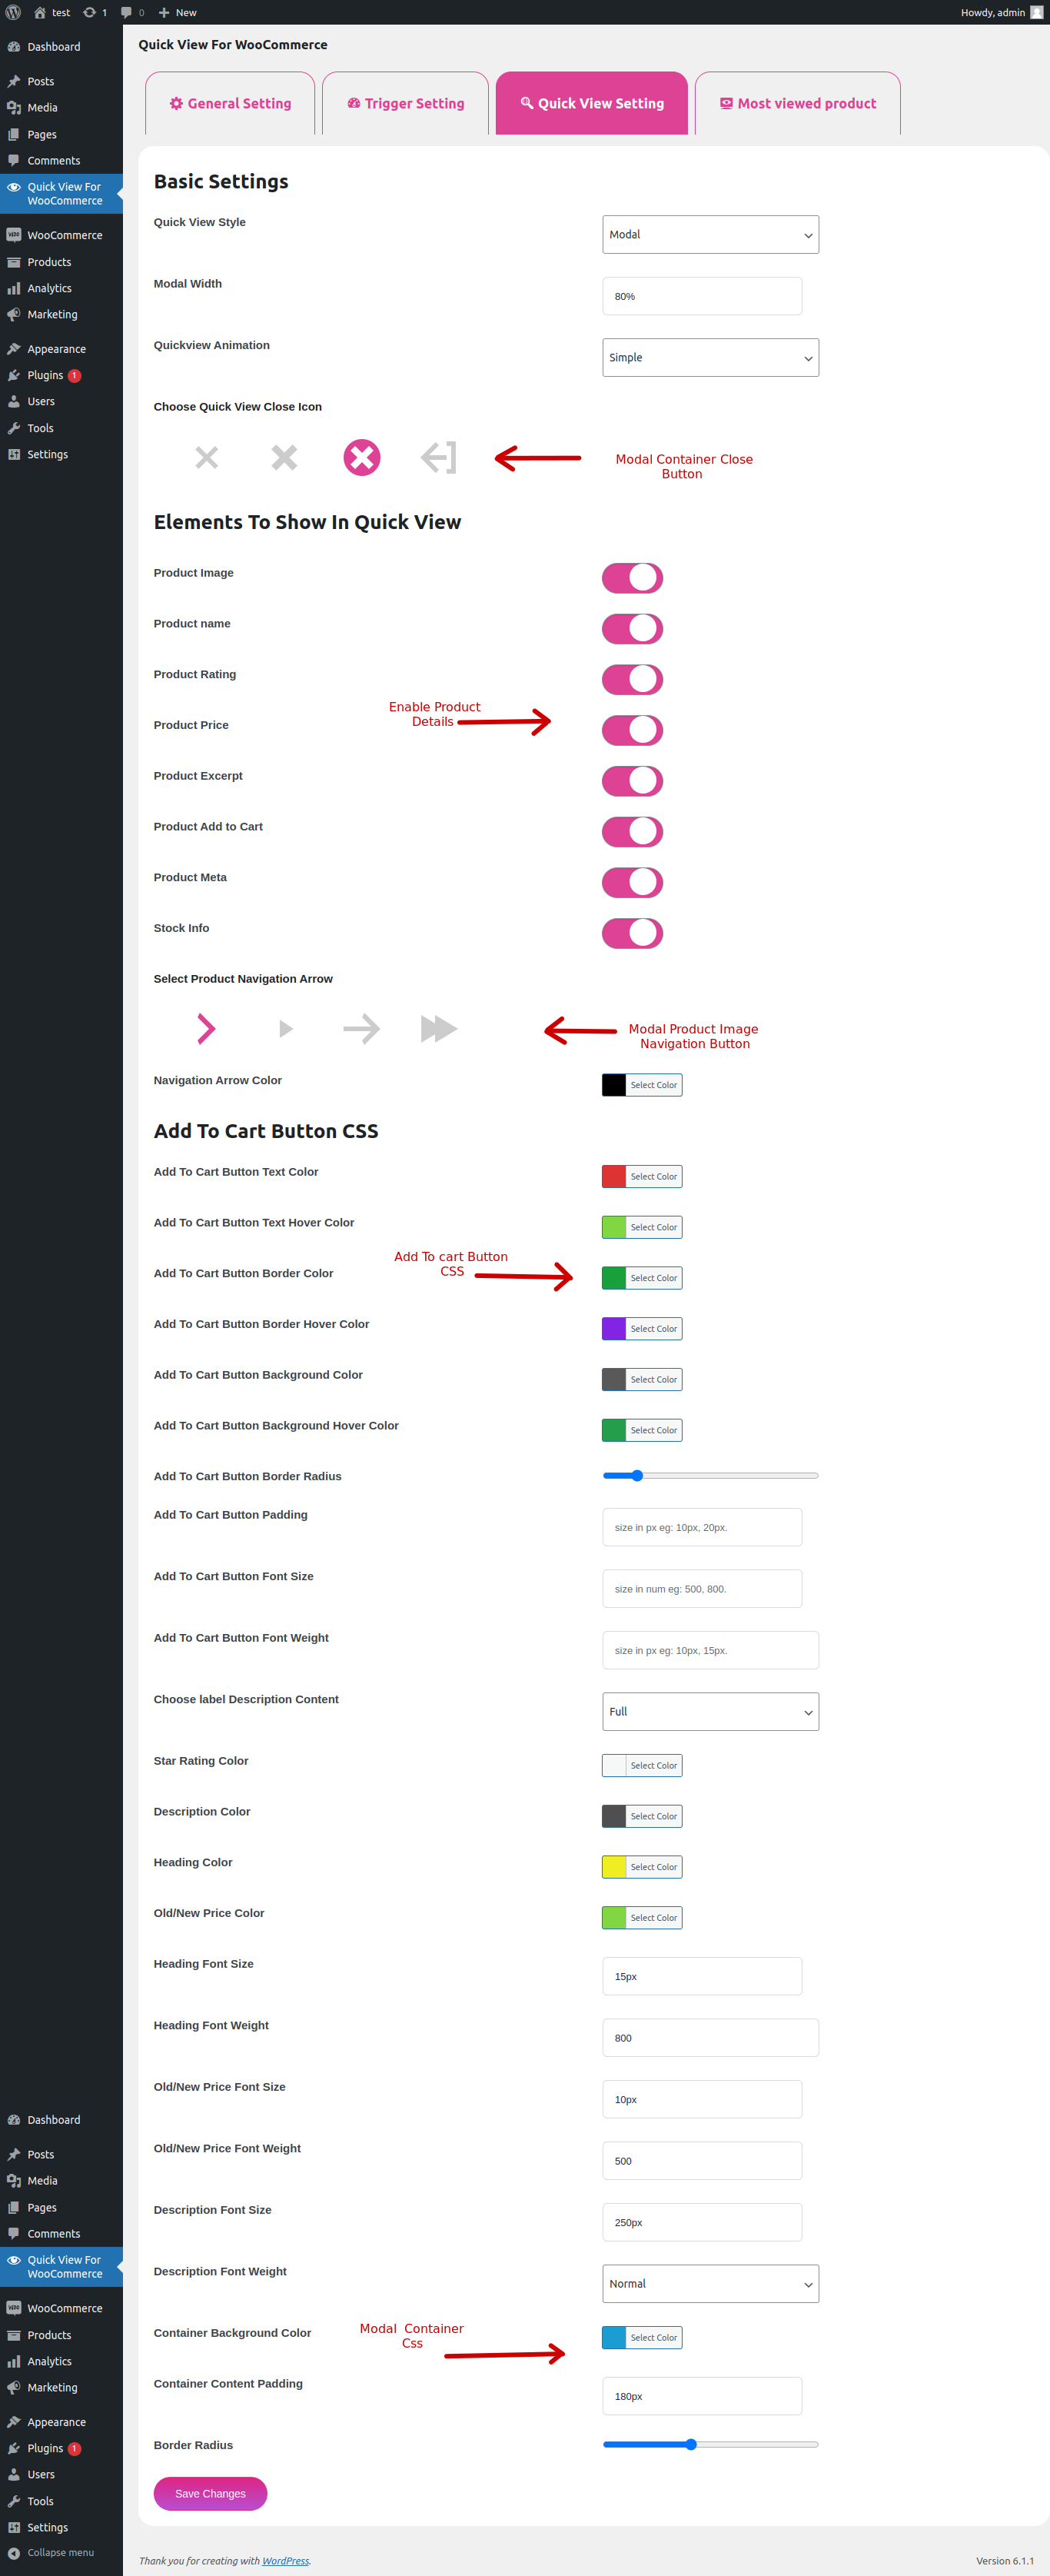The image size is (1050, 2576).
Task: Click the Modal Width input field
Action: click(x=702, y=296)
